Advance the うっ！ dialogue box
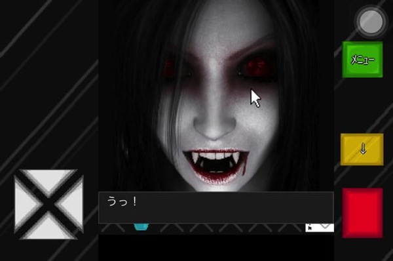 (215, 207)
